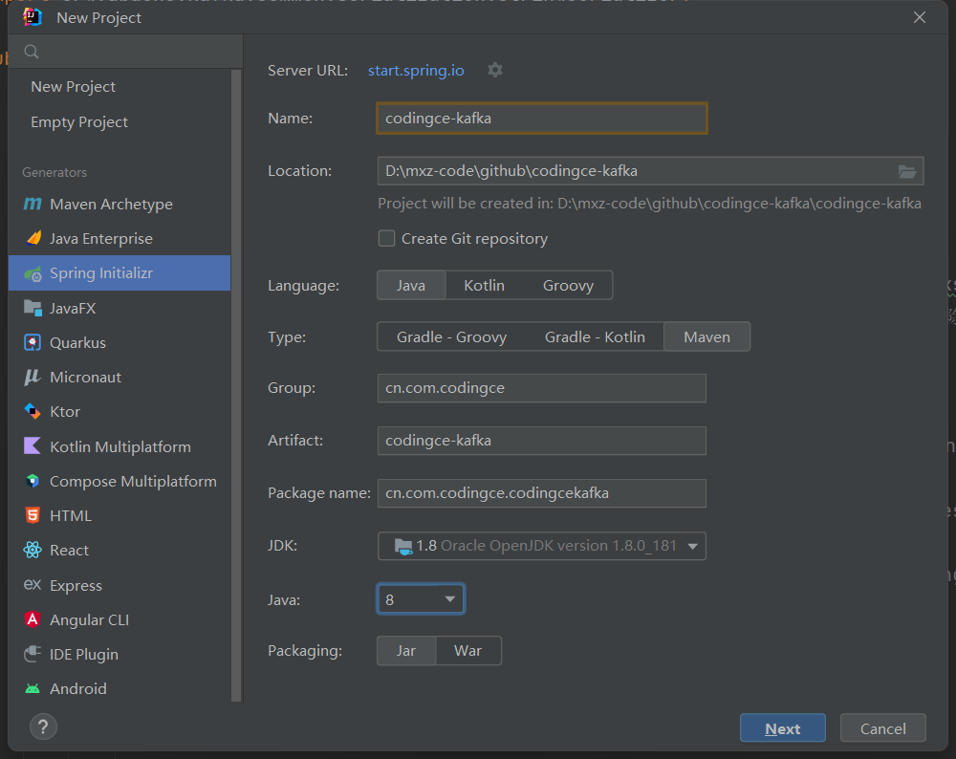Choose the Quarkus generator
Viewport: 956px width, 759px height.
point(77,342)
